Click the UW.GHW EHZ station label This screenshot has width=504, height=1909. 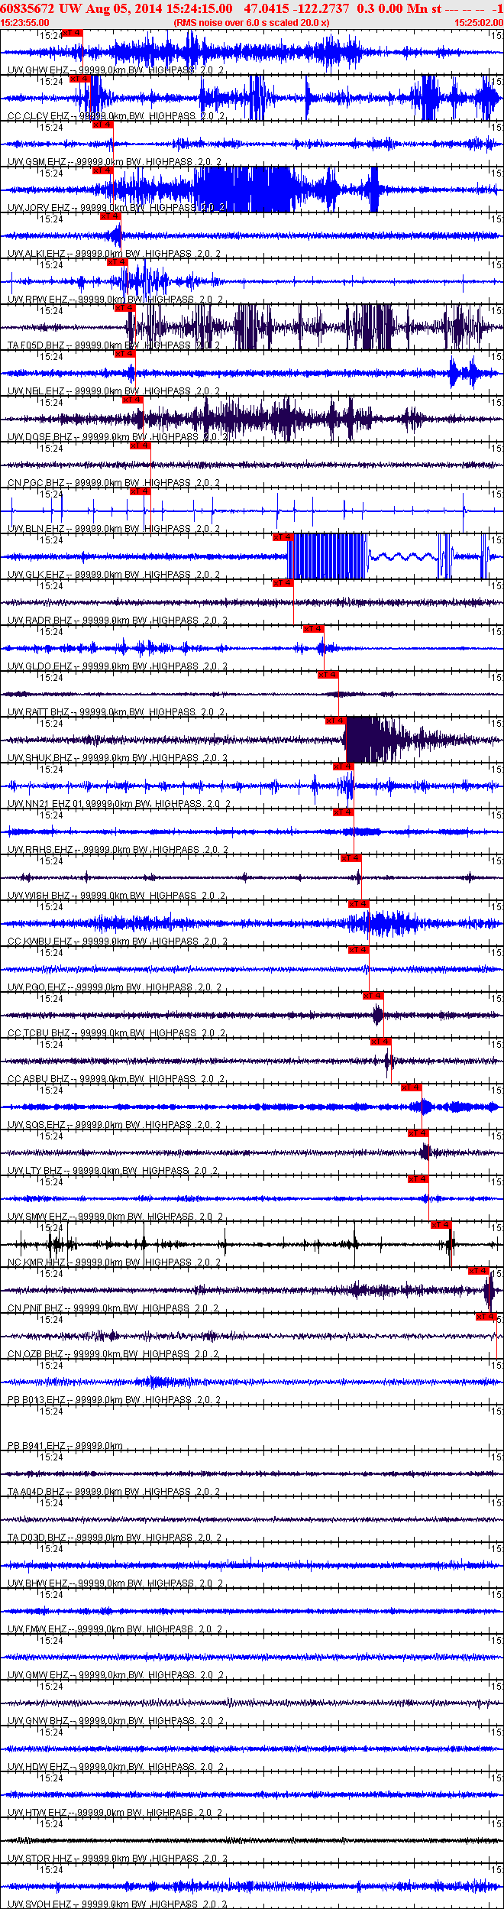[38, 70]
